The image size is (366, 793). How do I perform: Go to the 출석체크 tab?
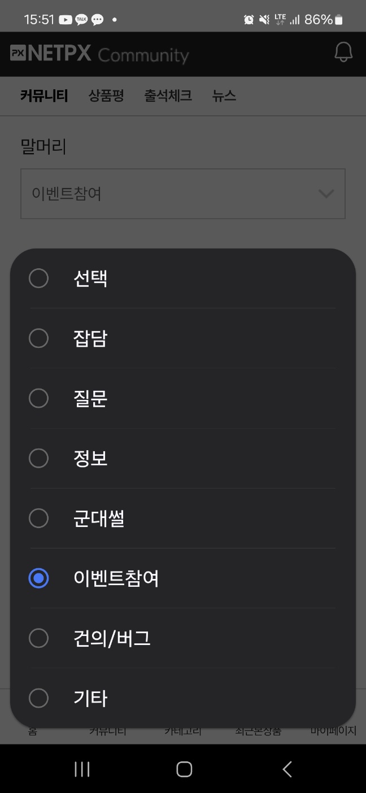[168, 96]
